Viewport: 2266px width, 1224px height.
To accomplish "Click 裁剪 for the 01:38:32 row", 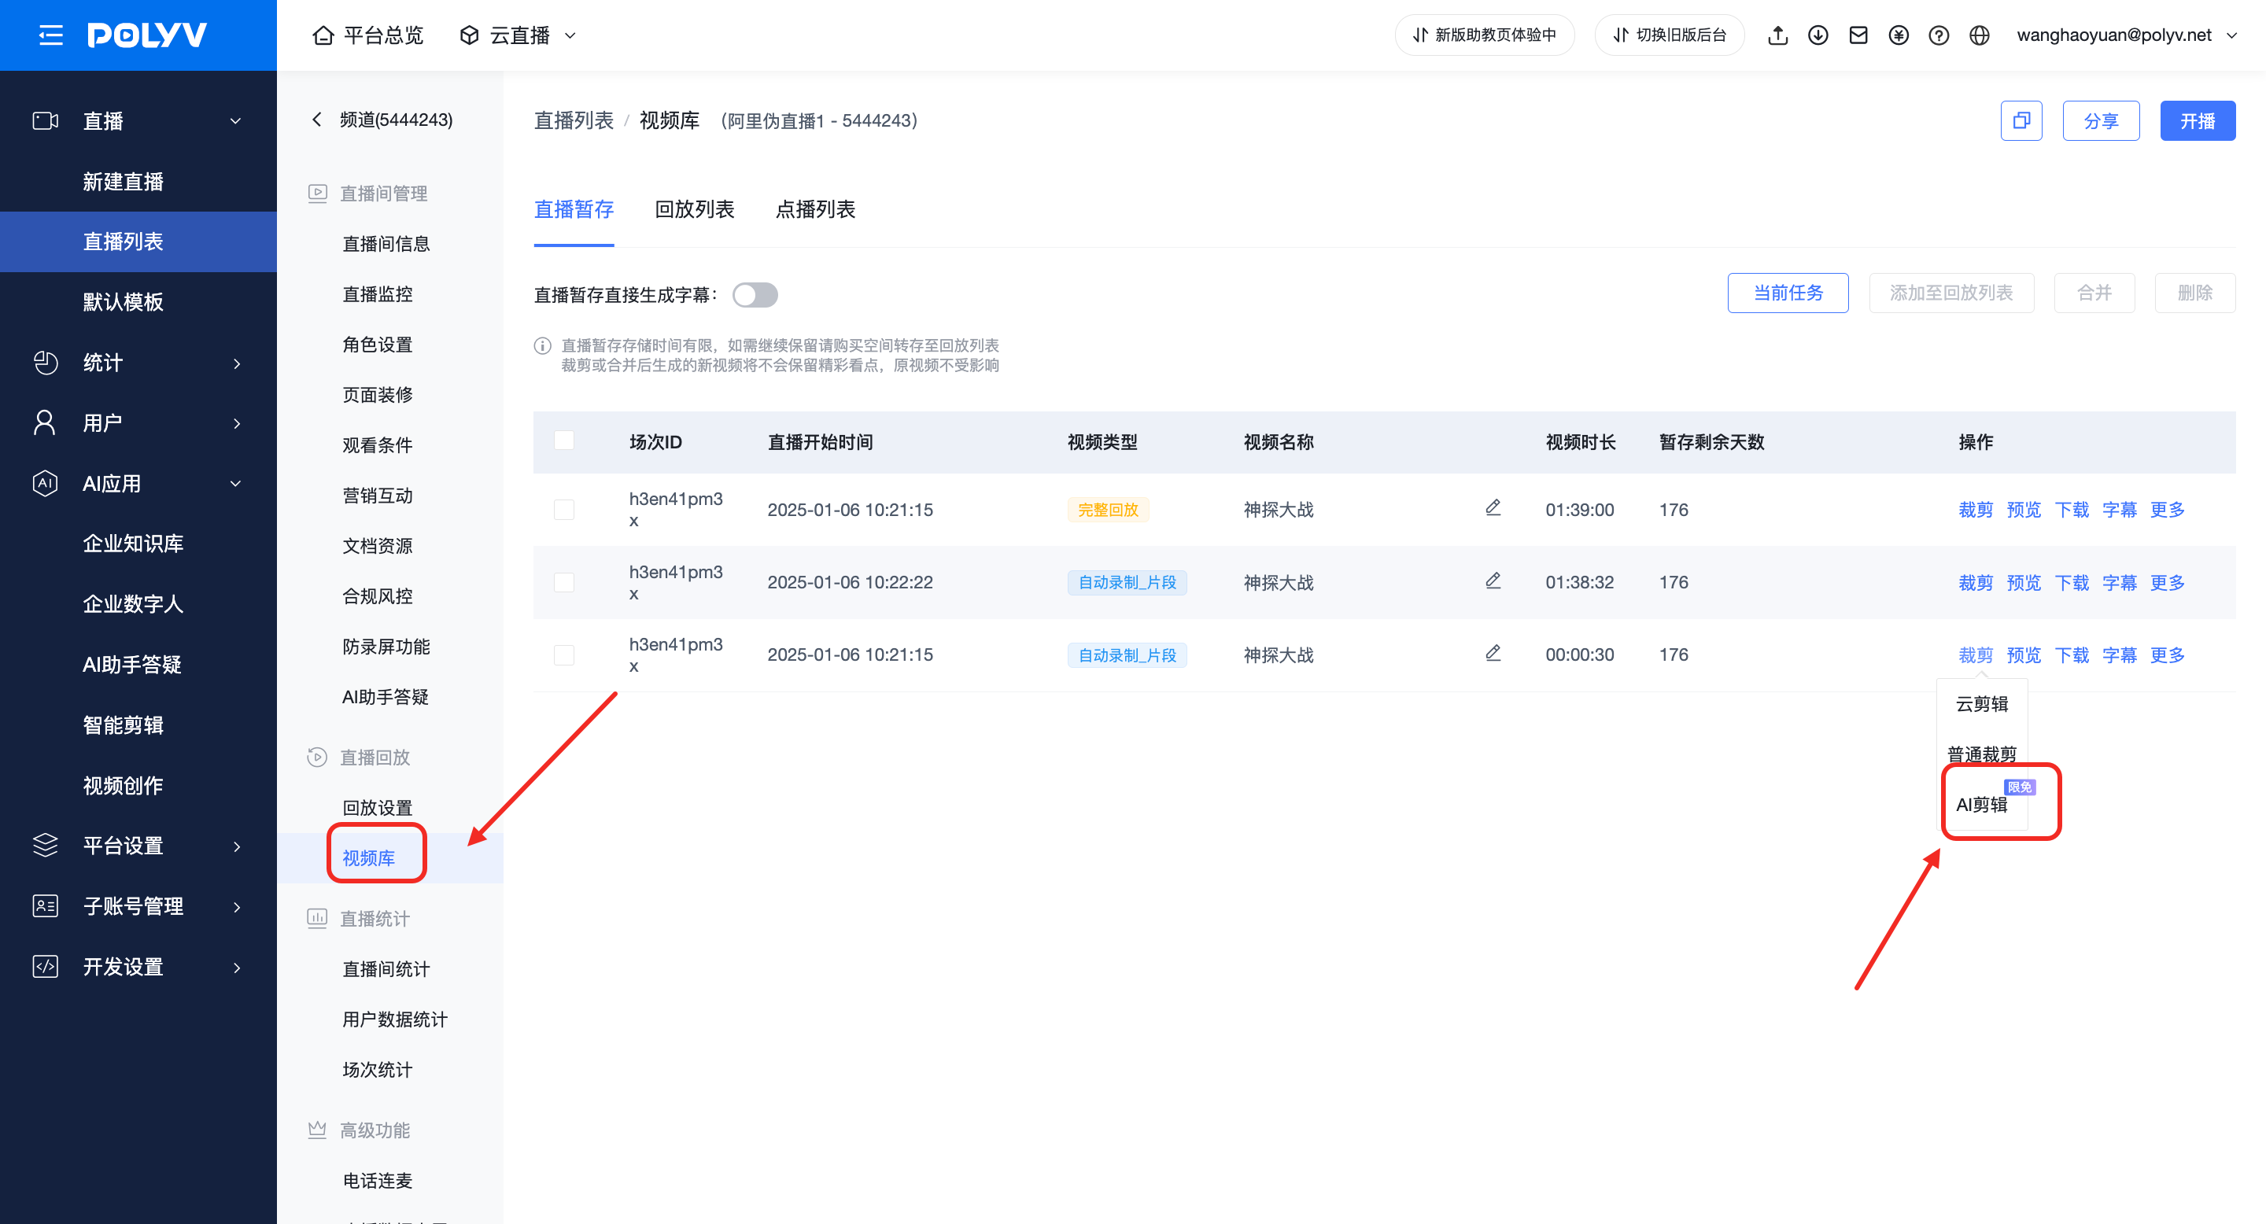I will (x=1976, y=583).
